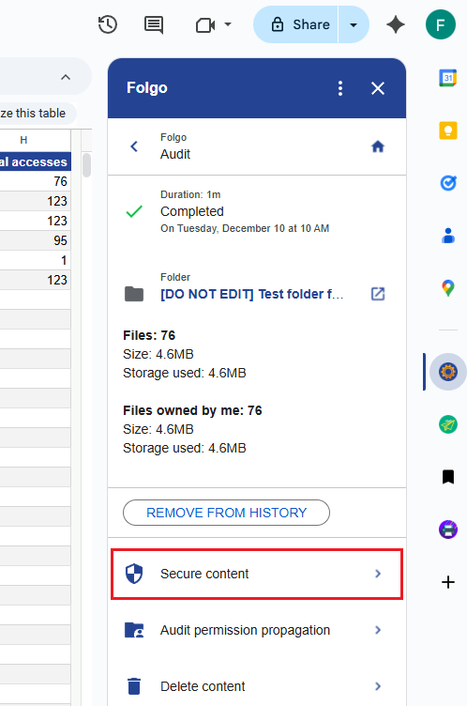
Task: Open the Folgo three-dot options menu
Action: [x=340, y=88]
